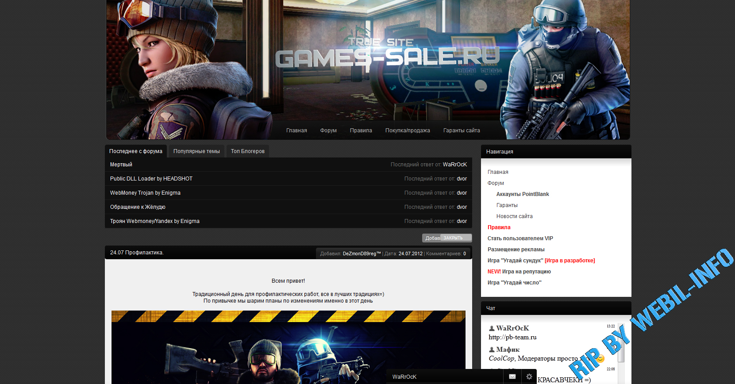Open Аккаунты PointBlank in the sidebar
Viewport: 735px width, 384px height.
(x=523, y=194)
